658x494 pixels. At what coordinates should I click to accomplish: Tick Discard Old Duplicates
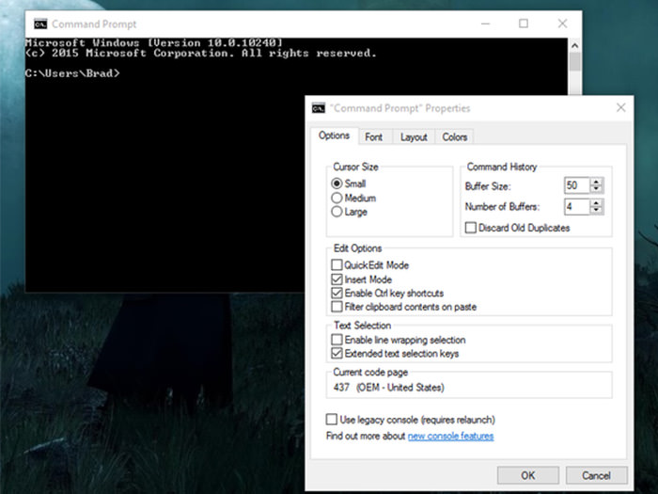(472, 228)
